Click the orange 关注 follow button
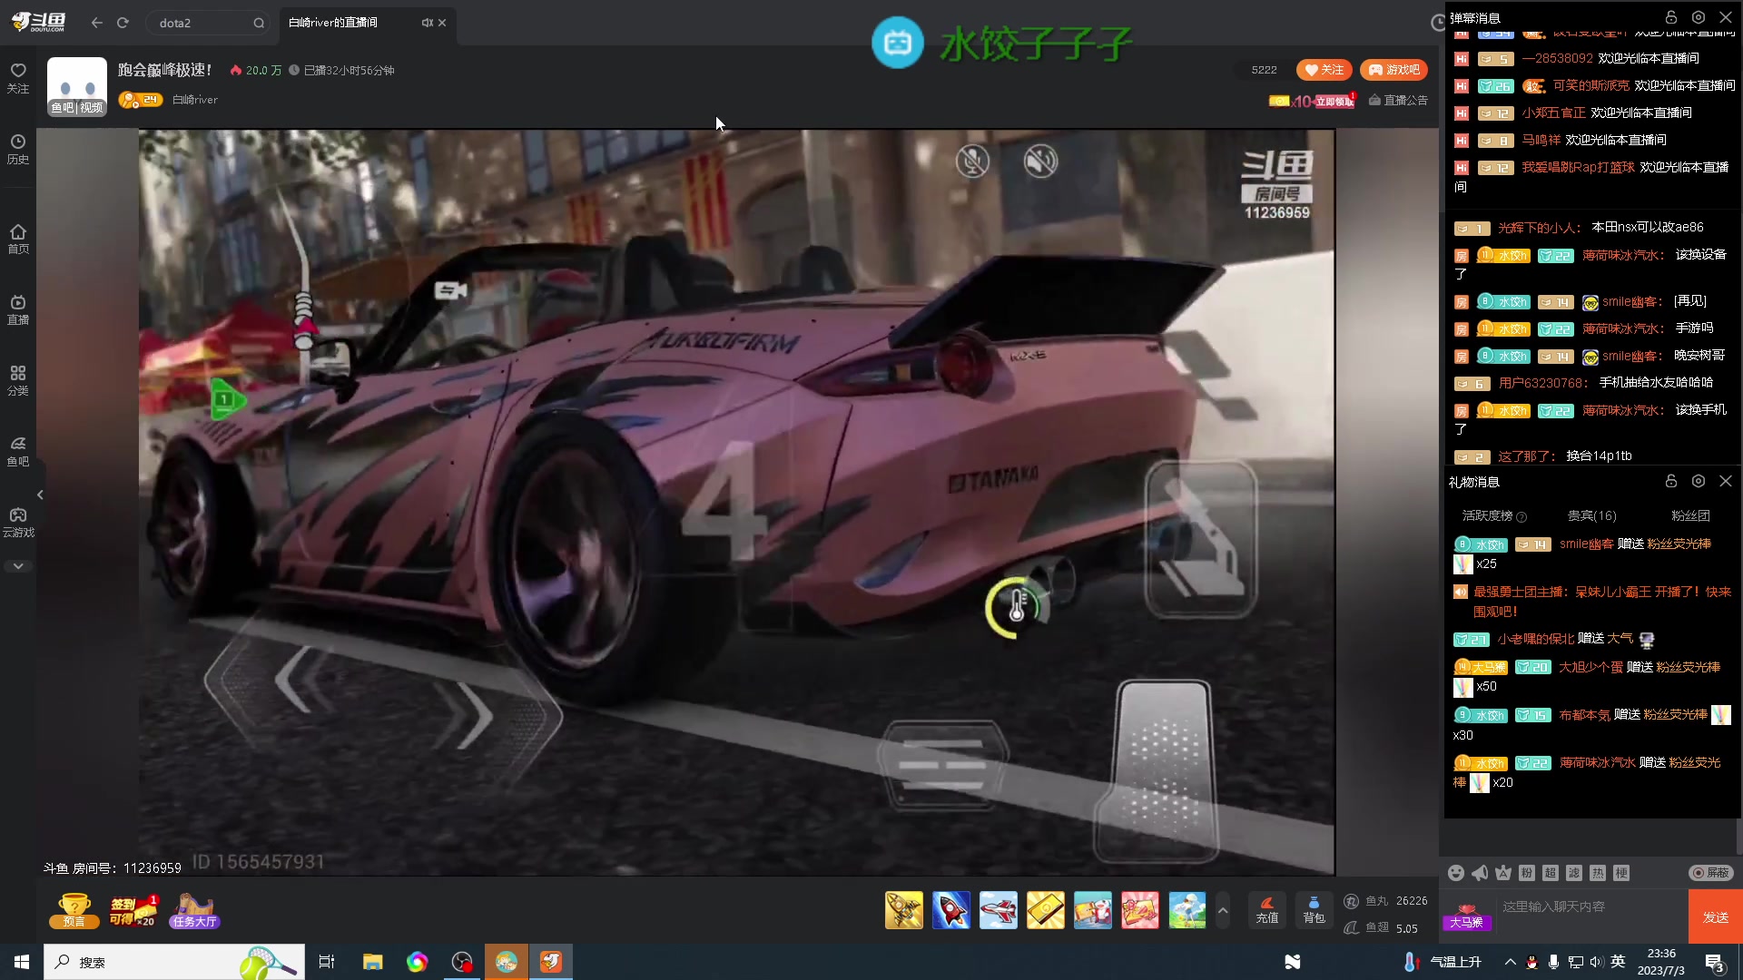This screenshot has height=980, width=1743. click(x=1324, y=70)
